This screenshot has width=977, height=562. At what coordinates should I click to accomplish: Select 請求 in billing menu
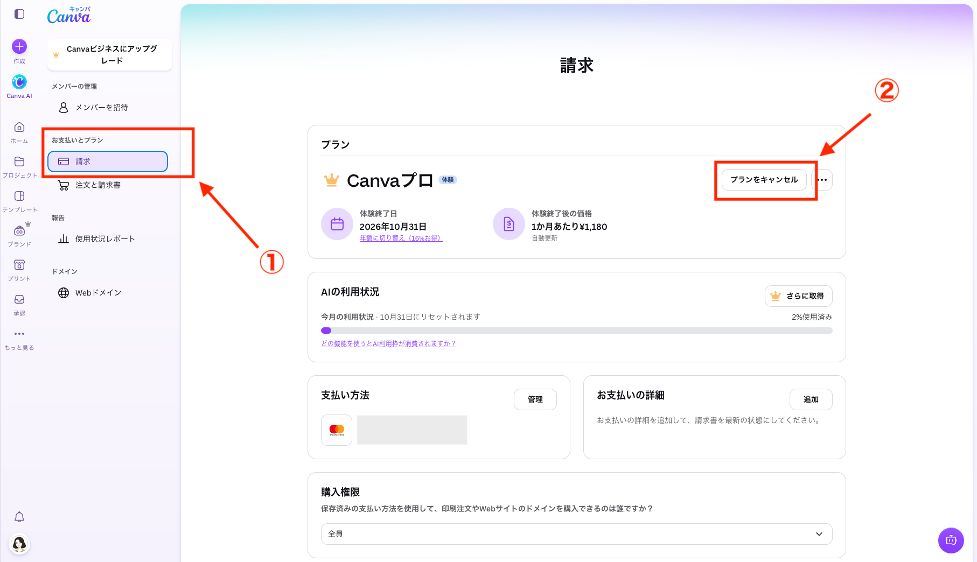pyautogui.click(x=108, y=161)
